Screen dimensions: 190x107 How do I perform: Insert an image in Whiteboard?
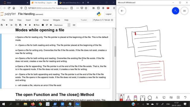tap(171, 97)
